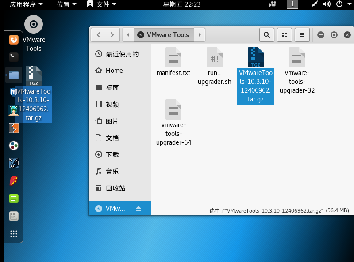Navigate back using the back arrow
The image size is (354, 262).
(98, 34)
